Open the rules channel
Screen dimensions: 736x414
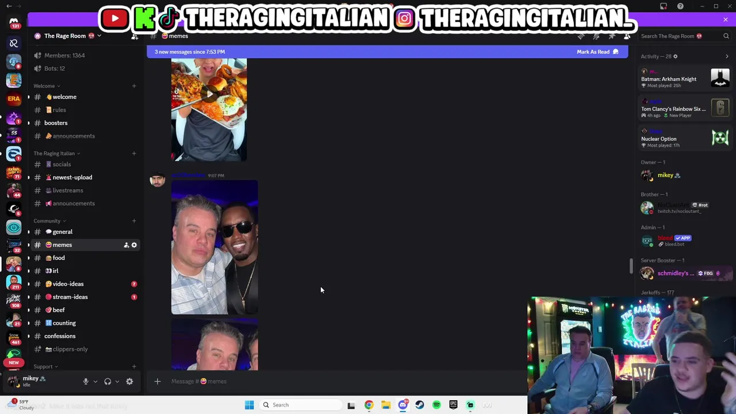(85, 110)
